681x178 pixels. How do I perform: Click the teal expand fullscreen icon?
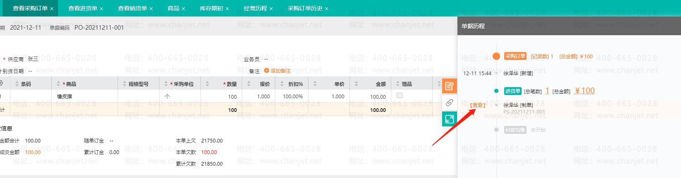tap(449, 119)
